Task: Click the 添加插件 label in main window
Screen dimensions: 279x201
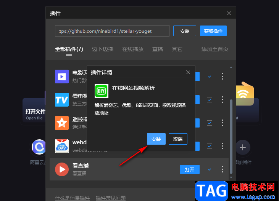Action: 243,162
